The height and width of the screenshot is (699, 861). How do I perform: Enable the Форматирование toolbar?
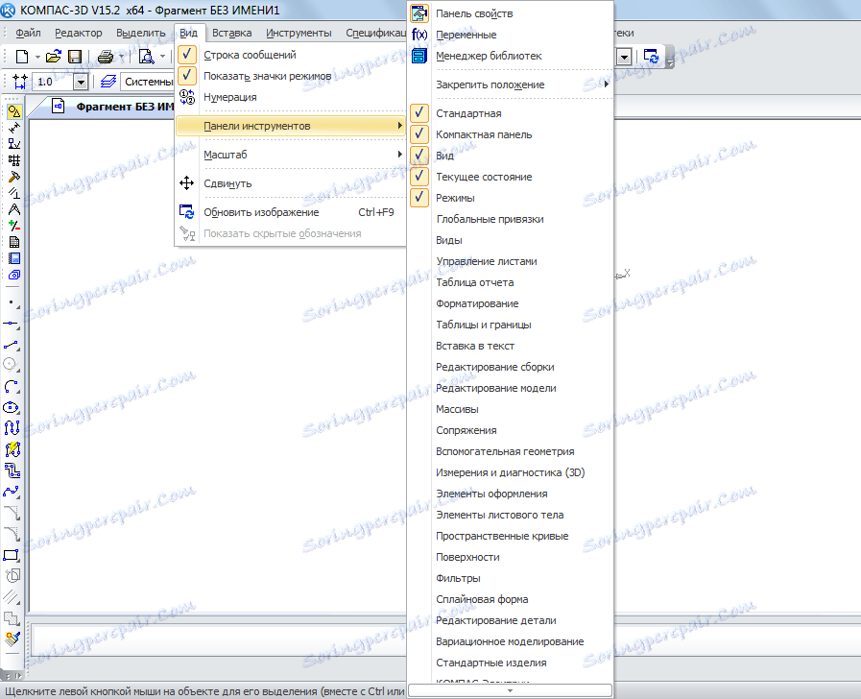click(510, 303)
